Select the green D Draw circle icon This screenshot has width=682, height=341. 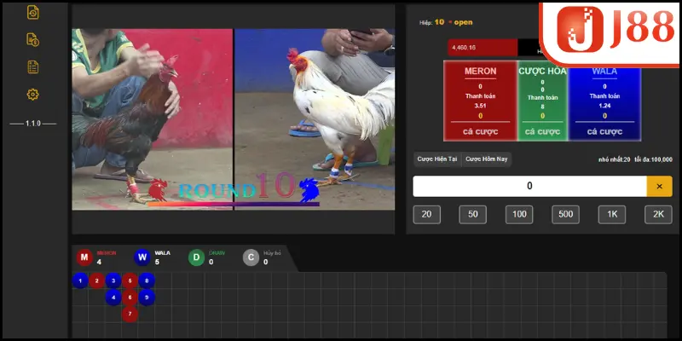196,257
